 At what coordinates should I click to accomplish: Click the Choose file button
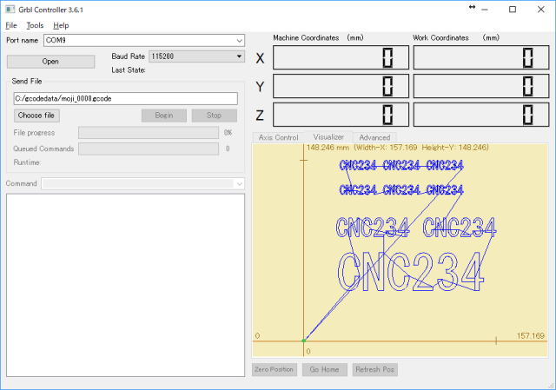coord(36,116)
